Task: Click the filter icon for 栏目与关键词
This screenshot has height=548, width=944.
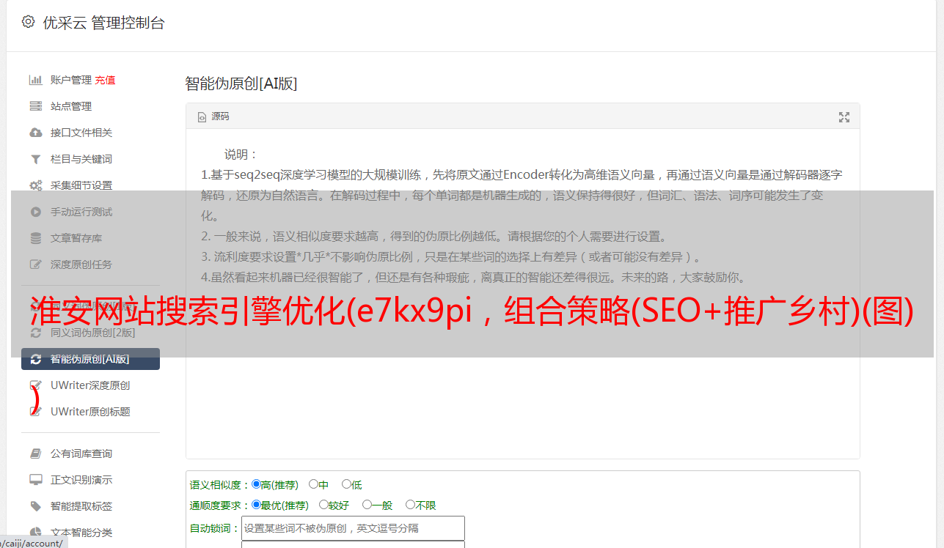Action: (x=35, y=159)
